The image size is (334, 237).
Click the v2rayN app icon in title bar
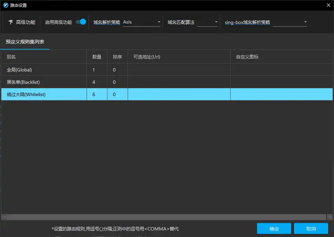click(5, 5)
